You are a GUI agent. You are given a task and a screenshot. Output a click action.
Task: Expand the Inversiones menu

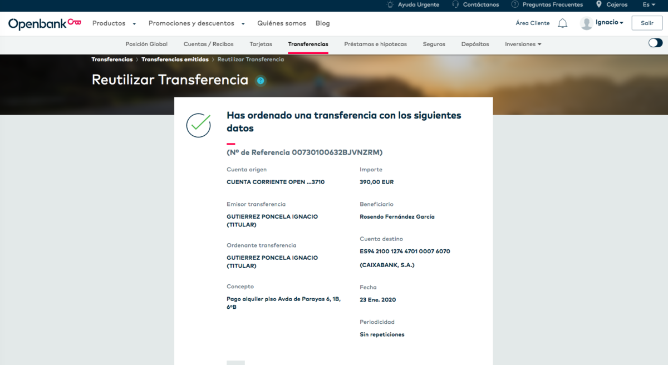(x=523, y=44)
